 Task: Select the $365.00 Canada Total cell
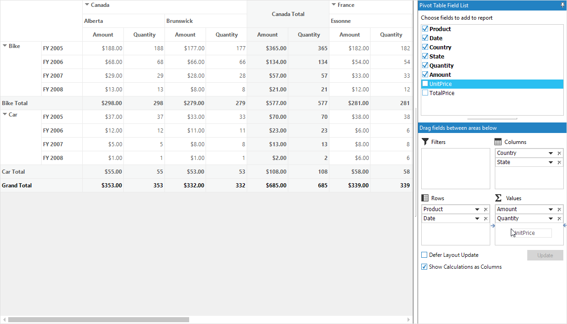coord(268,48)
